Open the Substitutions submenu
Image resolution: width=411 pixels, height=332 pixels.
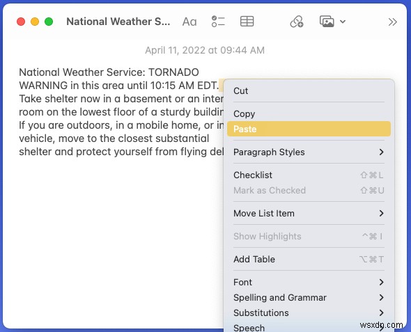[309, 313]
